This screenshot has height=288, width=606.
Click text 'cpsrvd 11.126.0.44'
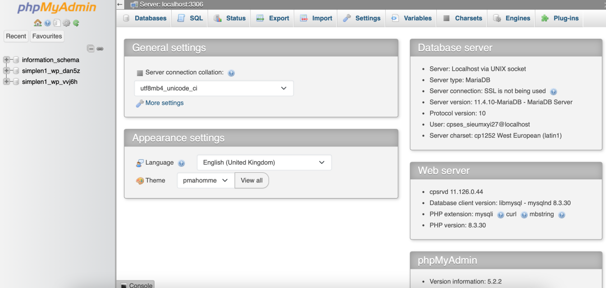click(x=457, y=192)
